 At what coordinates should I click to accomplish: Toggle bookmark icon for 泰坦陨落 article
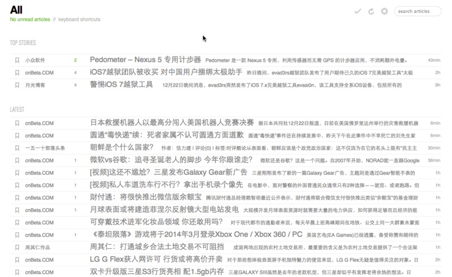(17, 235)
